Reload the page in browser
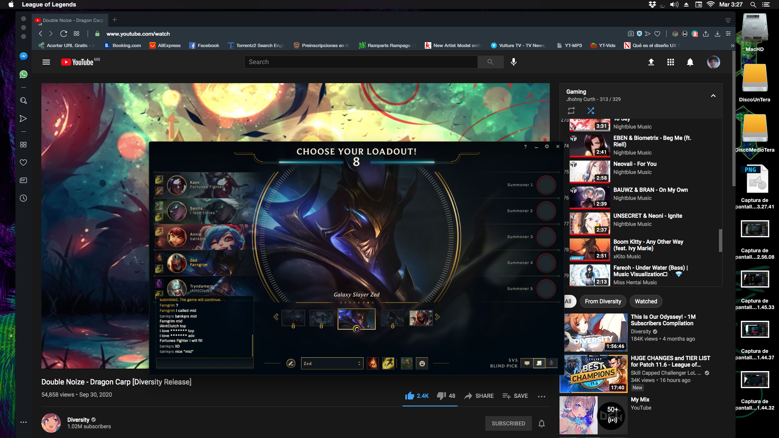The height and width of the screenshot is (438, 779). click(64, 34)
